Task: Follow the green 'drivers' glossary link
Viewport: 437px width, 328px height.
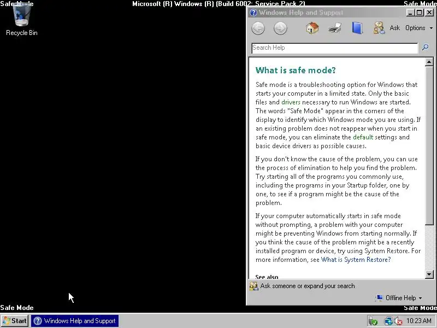Action: (x=291, y=102)
